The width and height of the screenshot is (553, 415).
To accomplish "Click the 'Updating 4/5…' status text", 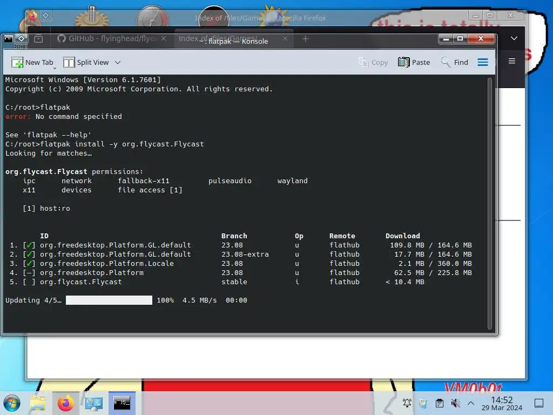I will pos(33,300).
